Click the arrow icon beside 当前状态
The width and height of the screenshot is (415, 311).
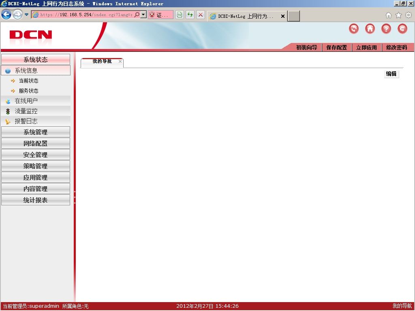click(13, 81)
